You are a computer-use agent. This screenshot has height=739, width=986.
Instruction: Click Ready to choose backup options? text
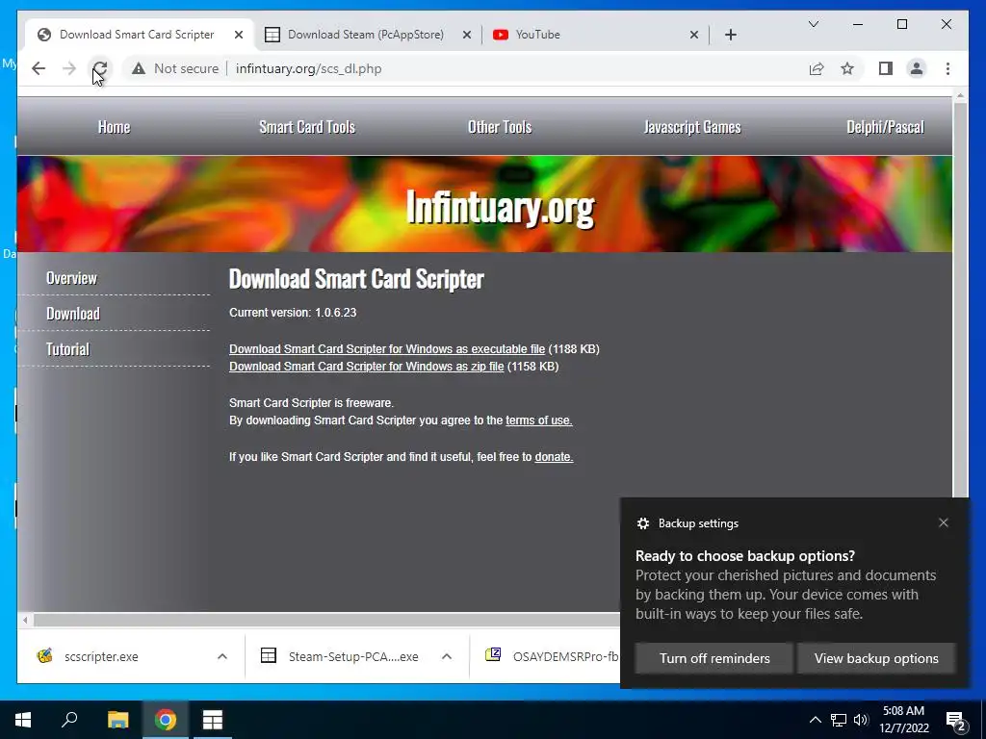pos(745,556)
